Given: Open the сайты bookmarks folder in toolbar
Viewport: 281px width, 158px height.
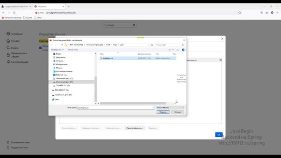Looking at the screenshot, I should coord(38,18).
